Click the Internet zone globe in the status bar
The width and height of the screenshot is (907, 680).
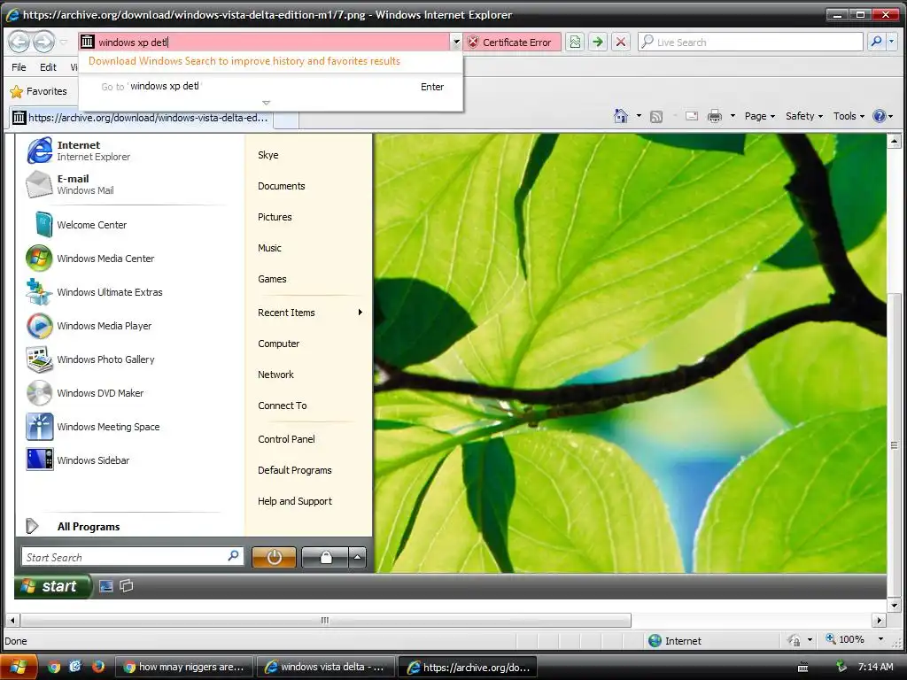pyautogui.click(x=655, y=641)
